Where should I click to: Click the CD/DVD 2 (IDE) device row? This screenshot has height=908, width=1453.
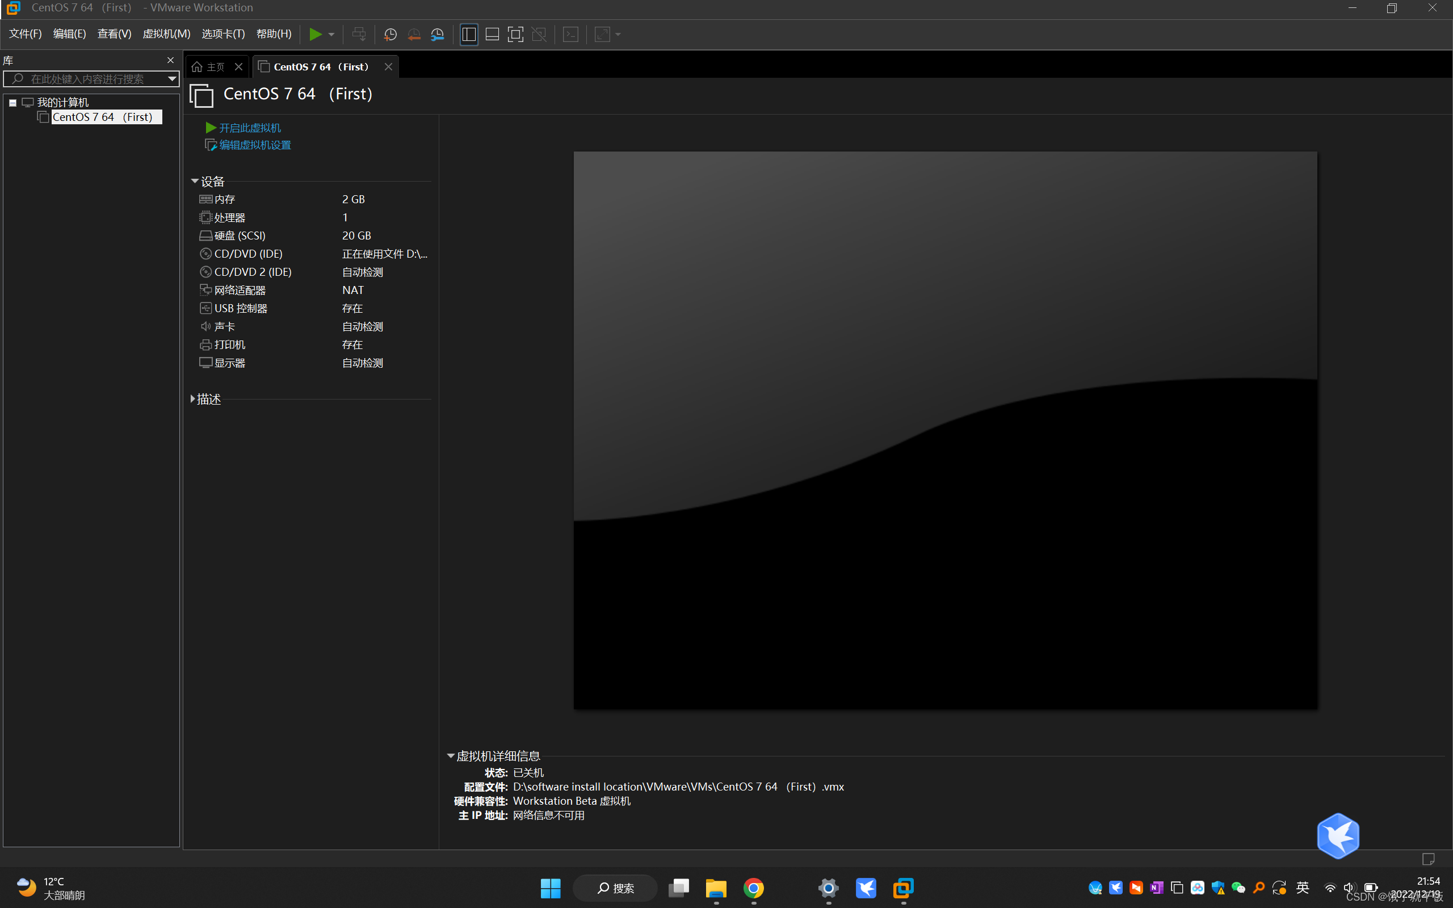point(314,272)
